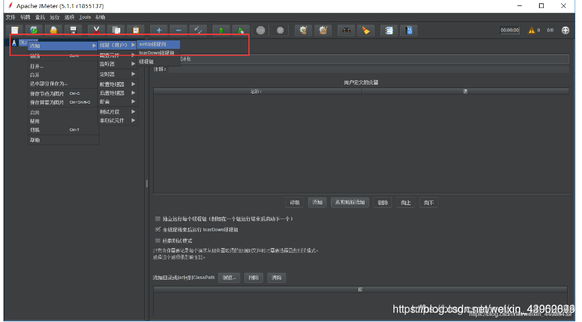
Task: Expand the 测试片段 submenu
Action: pyautogui.click(x=117, y=112)
